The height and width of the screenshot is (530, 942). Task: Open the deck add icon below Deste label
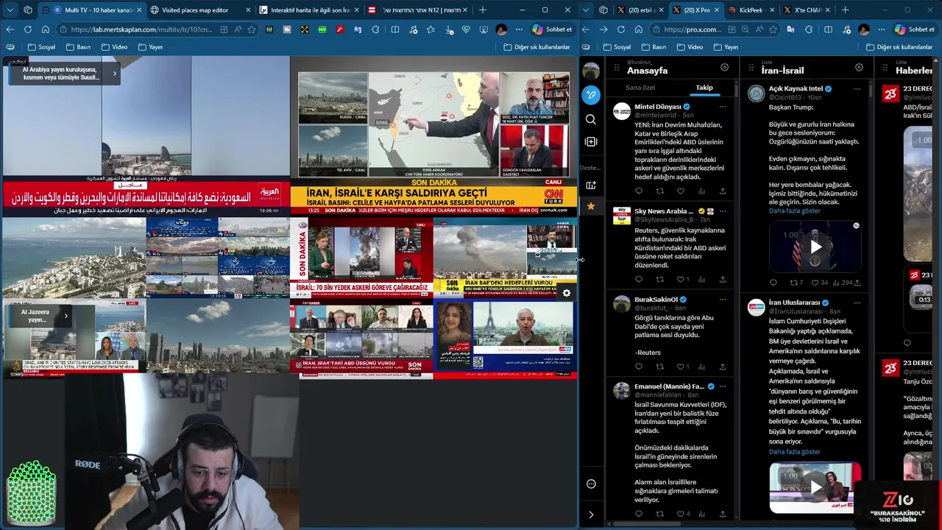(591, 185)
